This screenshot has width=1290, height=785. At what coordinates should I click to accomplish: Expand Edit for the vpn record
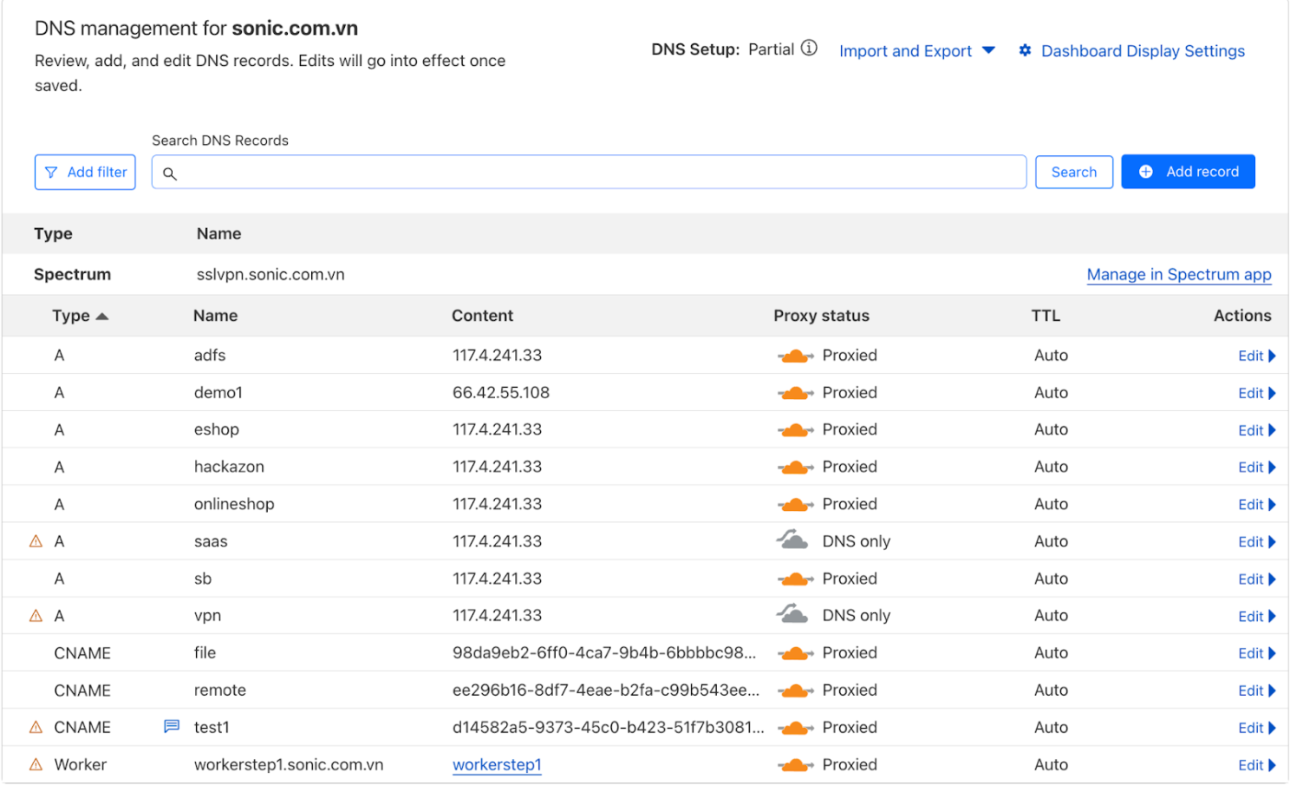click(x=1256, y=617)
